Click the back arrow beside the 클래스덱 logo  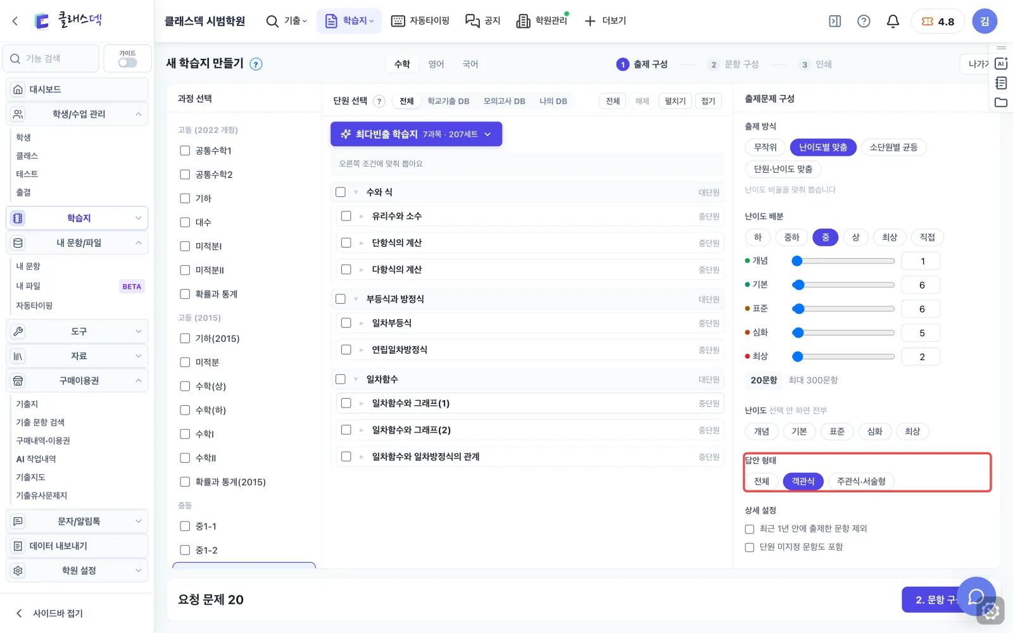15,21
